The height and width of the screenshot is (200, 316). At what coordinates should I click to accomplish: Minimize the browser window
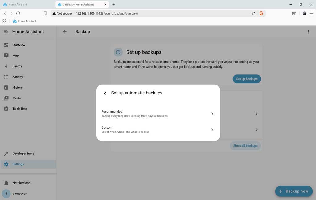[x=291, y=4]
